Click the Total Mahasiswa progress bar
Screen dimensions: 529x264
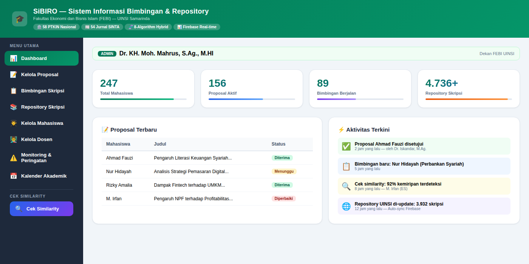pos(143,99)
